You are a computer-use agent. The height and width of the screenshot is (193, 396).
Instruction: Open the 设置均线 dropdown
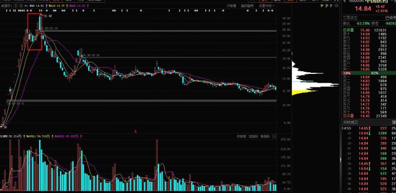(266, 6)
